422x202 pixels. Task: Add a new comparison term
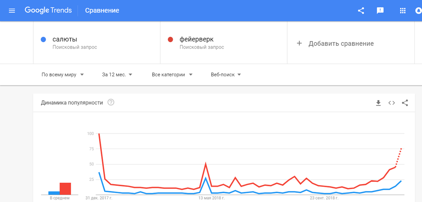coord(335,44)
